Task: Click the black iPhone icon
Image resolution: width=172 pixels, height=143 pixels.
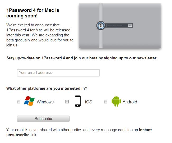Action: (x=78, y=101)
